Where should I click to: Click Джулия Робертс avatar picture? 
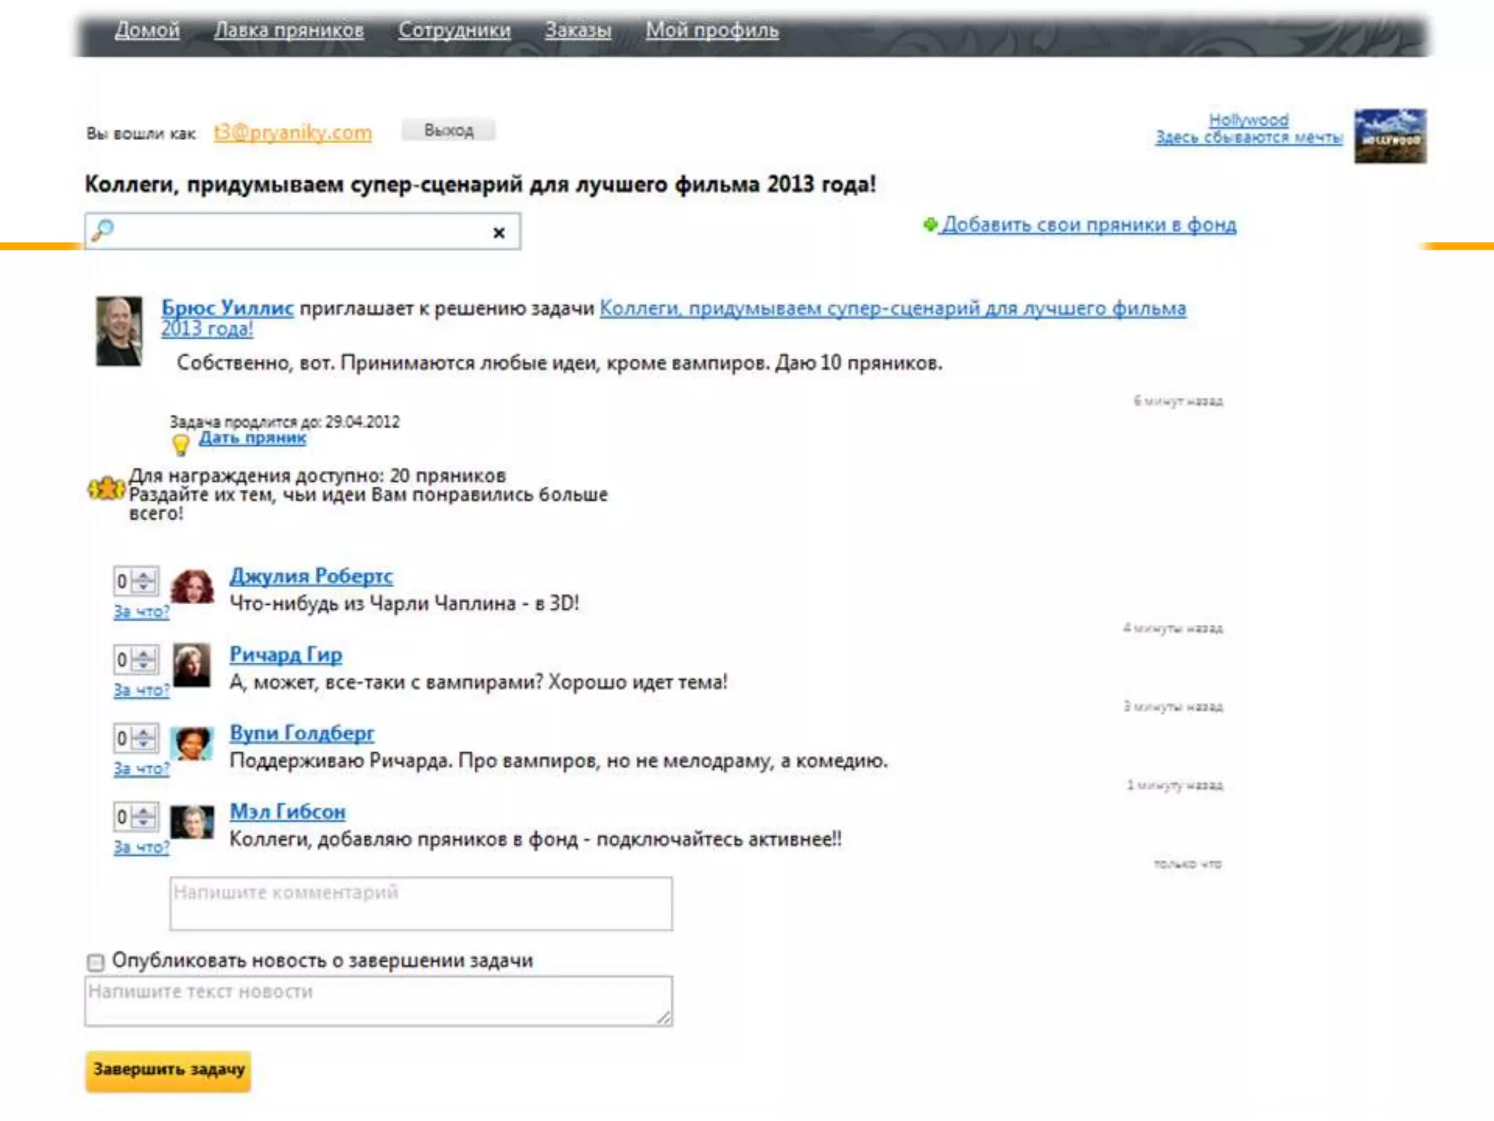(193, 587)
